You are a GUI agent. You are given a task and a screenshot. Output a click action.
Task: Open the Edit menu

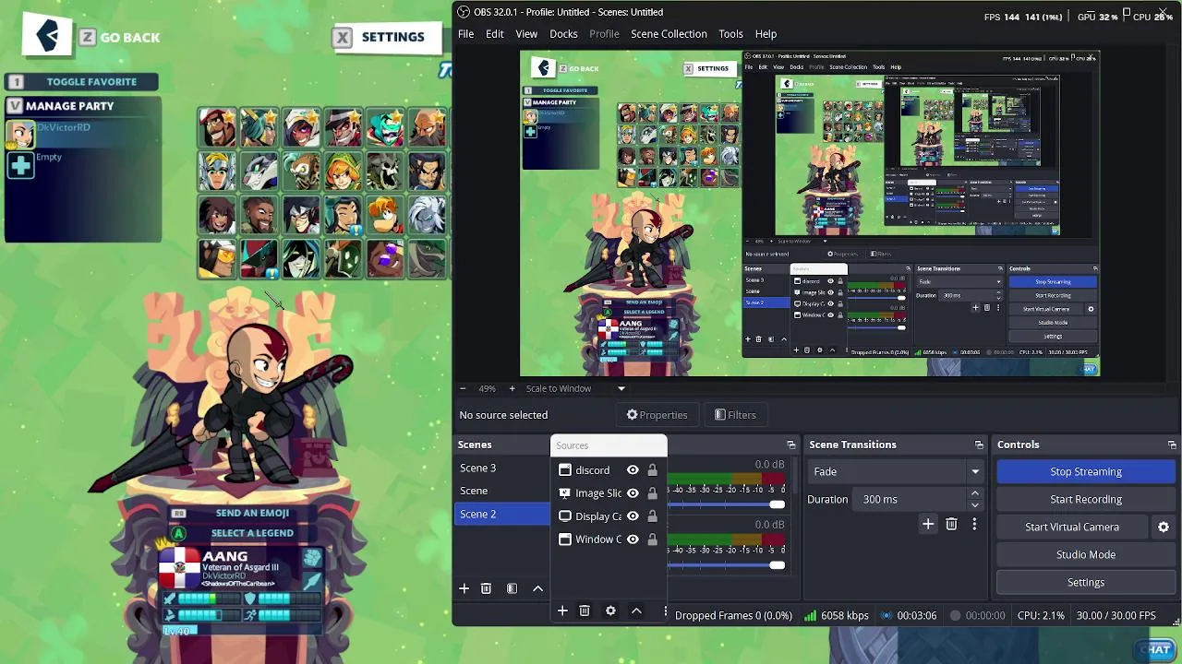495,34
